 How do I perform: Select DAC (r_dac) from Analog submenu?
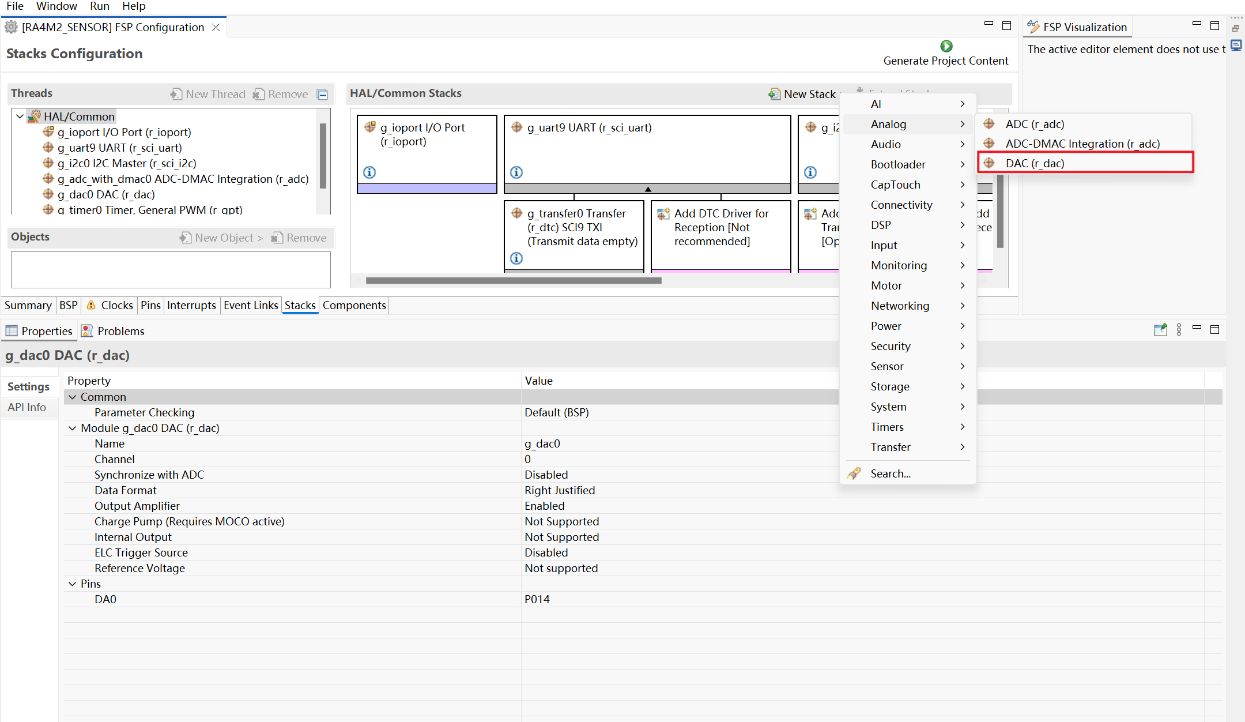(x=1085, y=163)
